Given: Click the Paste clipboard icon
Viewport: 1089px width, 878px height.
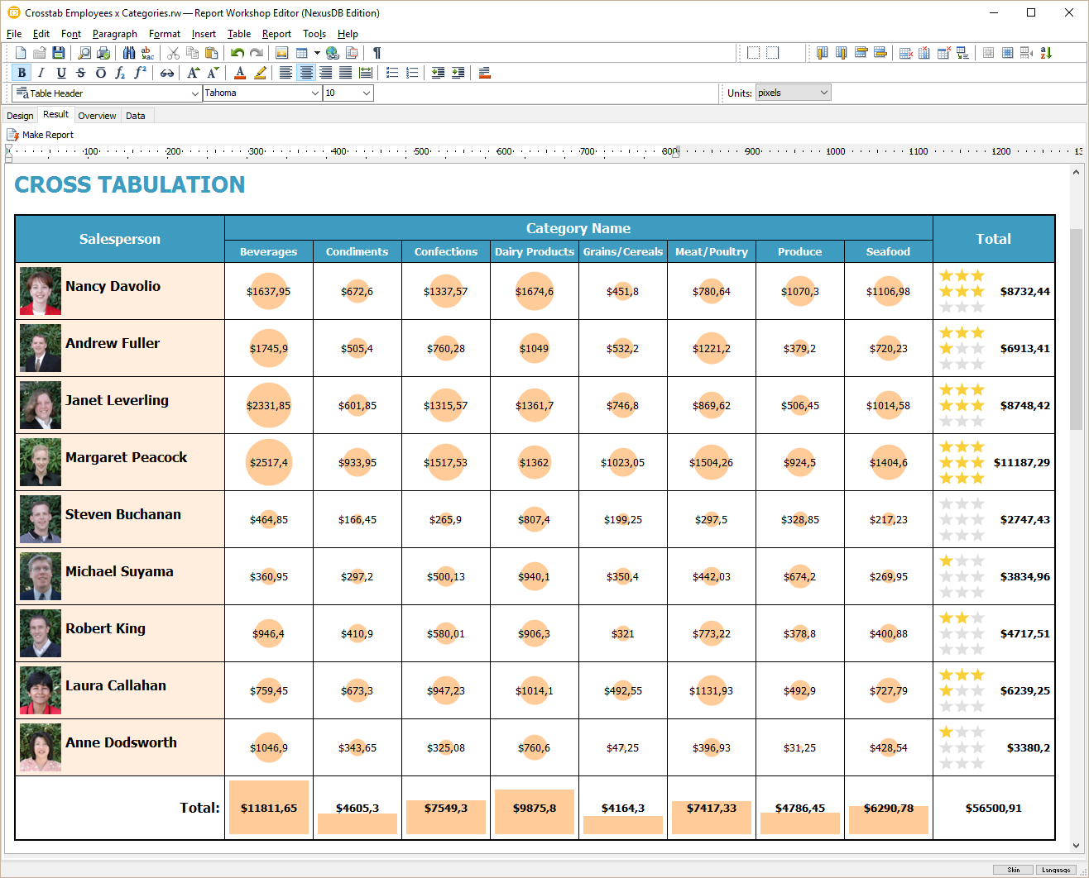Looking at the screenshot, I should click(212, 53).
